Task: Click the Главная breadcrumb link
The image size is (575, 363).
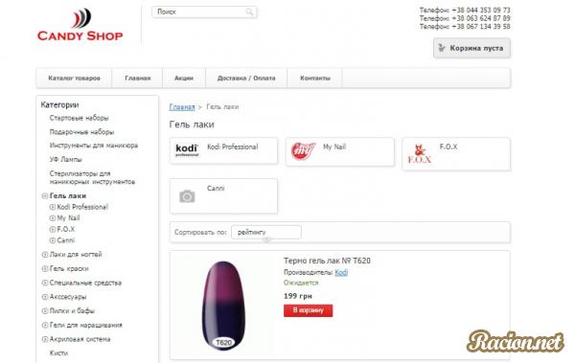Action: point(182,106)
